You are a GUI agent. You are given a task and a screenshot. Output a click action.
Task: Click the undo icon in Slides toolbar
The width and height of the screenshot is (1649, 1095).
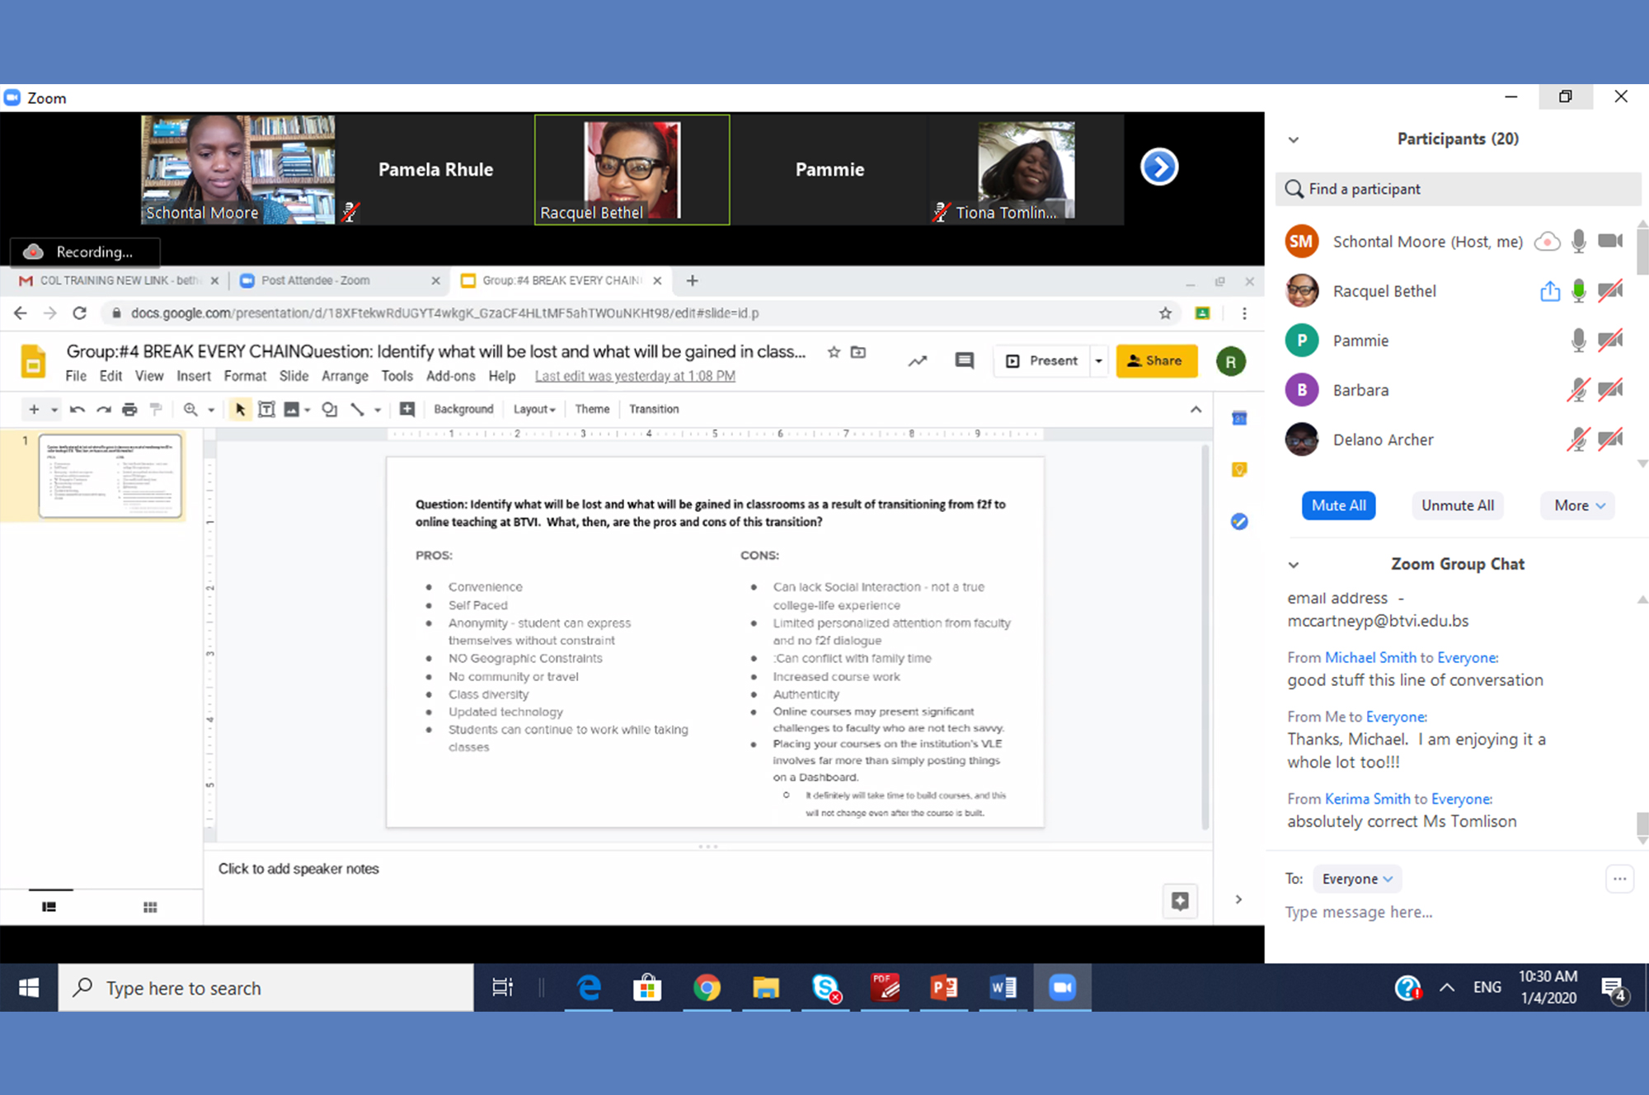pos(78,409)
